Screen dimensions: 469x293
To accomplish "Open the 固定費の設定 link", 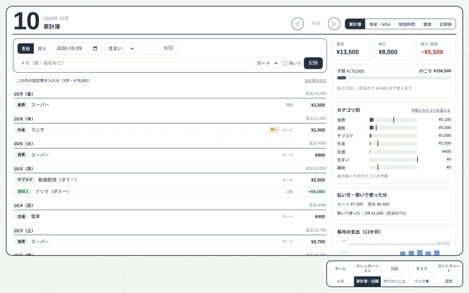I will (x=316, y=81).
